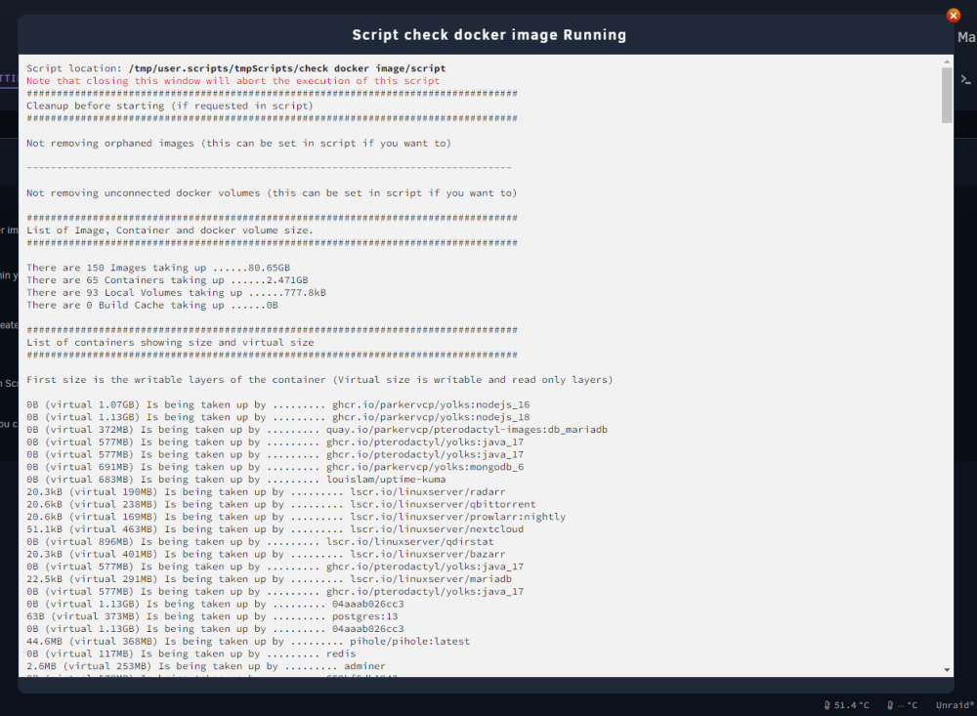Click the linuxserver/mariadb line
The height and width of the screenshot is (716, 977).
click(270, 579)
